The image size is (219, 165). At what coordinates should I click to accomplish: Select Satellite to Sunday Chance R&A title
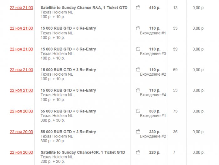click(x=84, y=7)
